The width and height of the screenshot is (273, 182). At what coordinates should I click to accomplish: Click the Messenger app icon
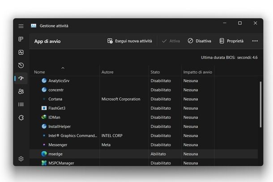44,145
